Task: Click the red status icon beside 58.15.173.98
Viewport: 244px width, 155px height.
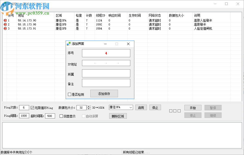Action: 5,24
